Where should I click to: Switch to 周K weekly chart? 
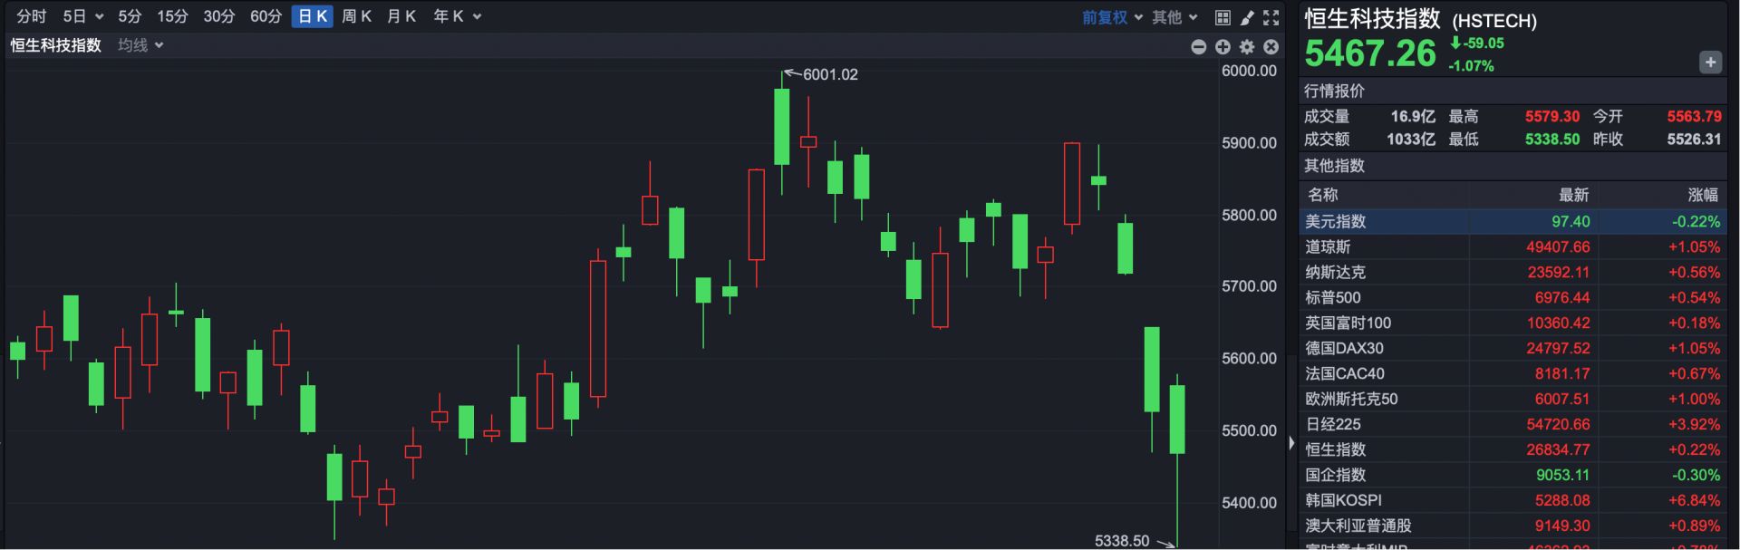[x=356, y=16]
